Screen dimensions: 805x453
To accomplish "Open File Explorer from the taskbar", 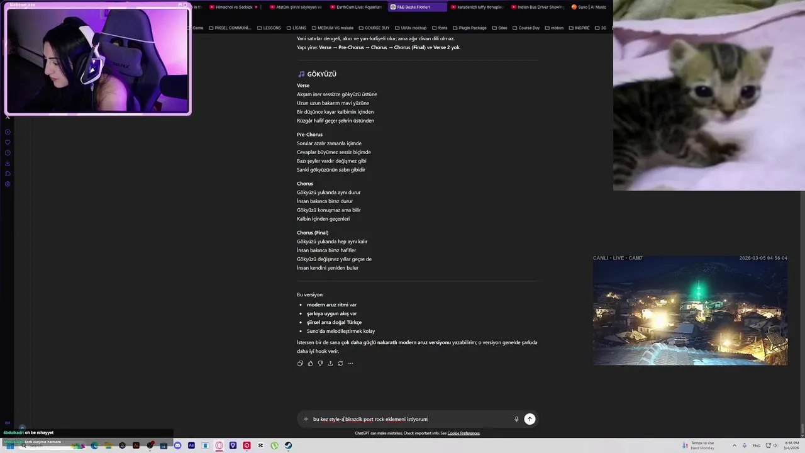I will click(108, 445).
